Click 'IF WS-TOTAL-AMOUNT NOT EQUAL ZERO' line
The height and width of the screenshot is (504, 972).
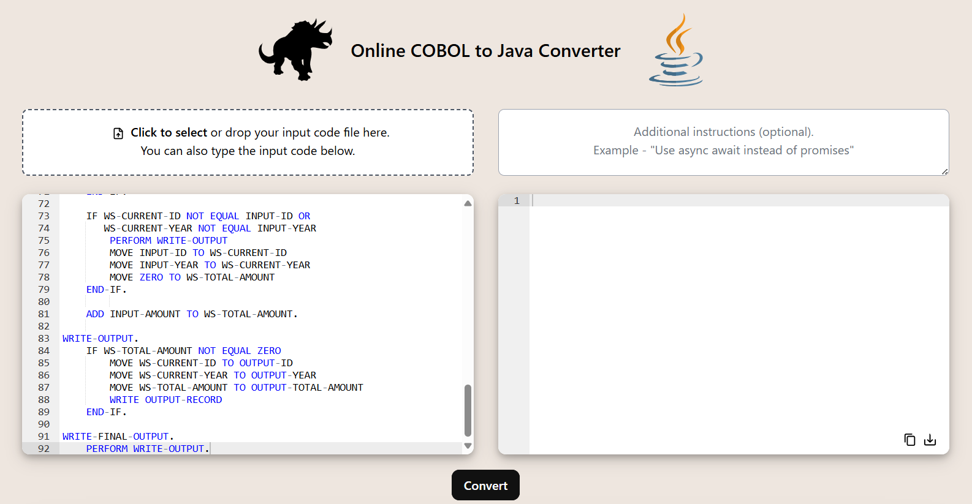pyautogui.click(x=183, y=351)
